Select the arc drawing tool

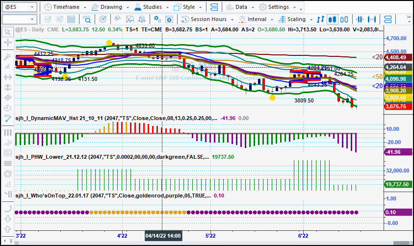point(8,208)
